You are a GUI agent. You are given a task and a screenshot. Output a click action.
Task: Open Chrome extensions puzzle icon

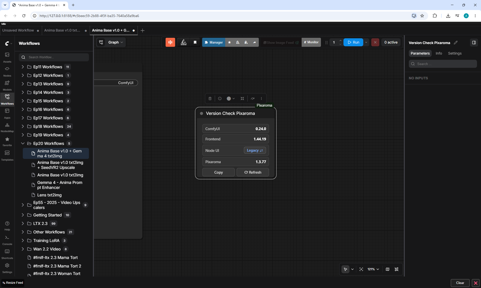coord(435,16)
